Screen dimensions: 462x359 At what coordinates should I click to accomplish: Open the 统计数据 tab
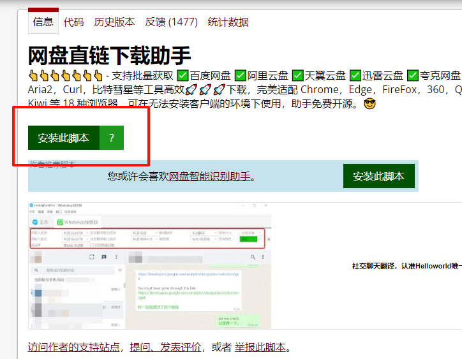pyautogui.click(x=228, y=22)
